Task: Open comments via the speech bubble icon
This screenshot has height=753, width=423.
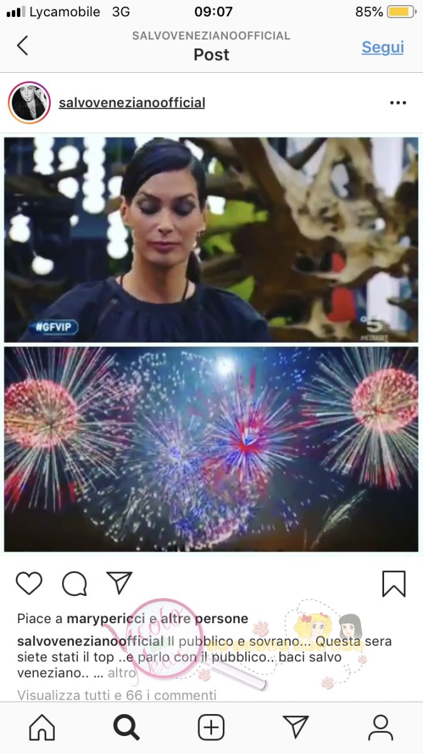Action: click(74, 584)
